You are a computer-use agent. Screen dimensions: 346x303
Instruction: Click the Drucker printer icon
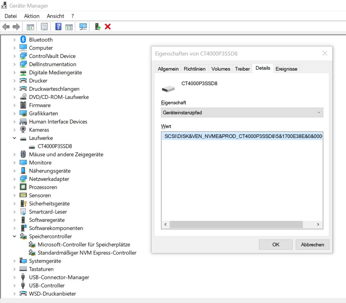(23, 80)
